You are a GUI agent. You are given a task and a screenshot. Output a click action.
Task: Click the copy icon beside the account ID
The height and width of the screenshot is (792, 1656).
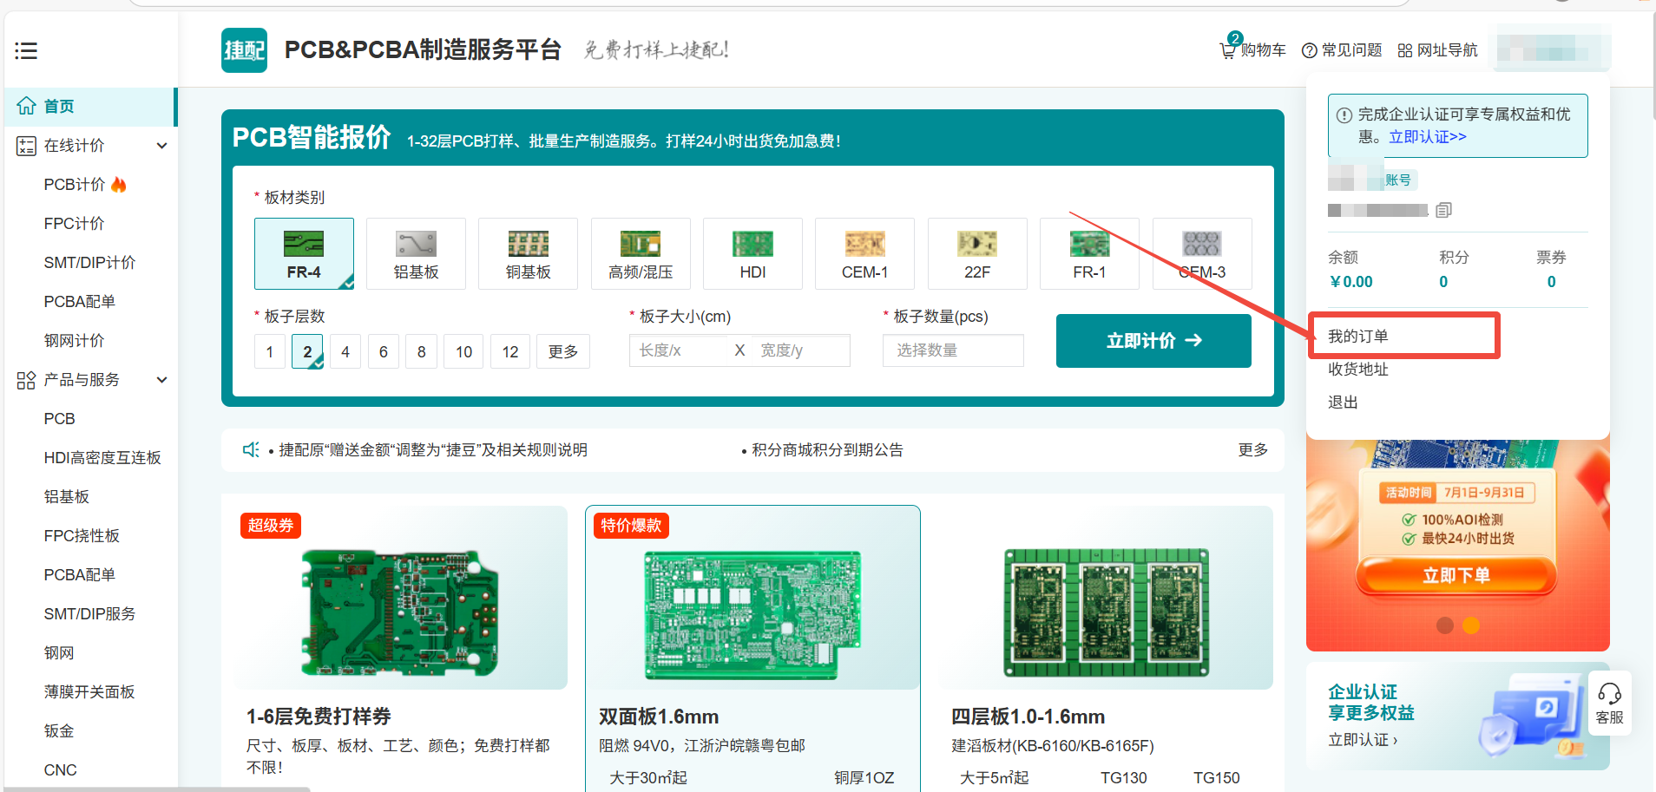[1443, 210]
